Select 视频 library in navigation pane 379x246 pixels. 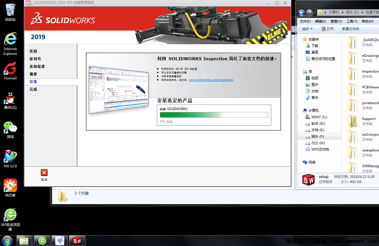point(312,78)
